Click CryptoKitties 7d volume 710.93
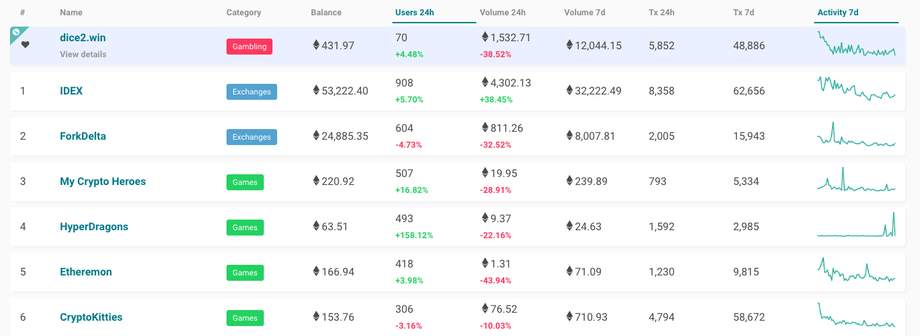This screenshot has height=336, width=920. [x=592, y=317]
